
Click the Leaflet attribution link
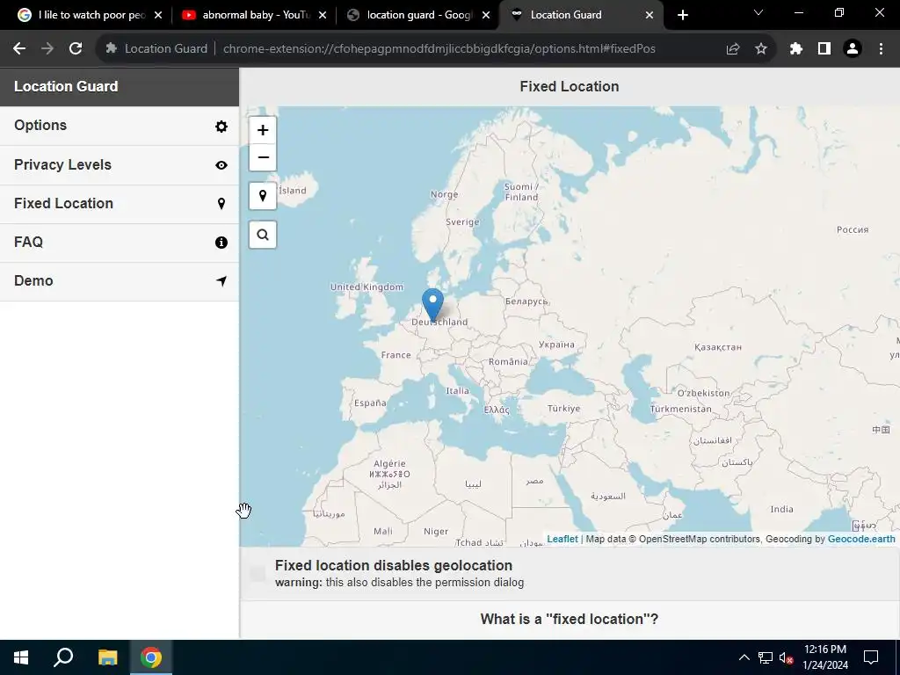(562, 539)
